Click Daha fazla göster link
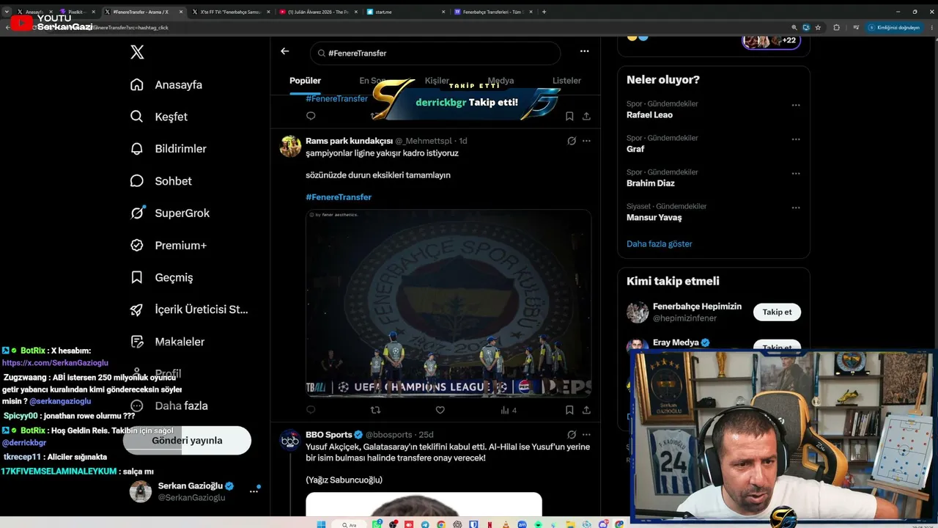The image size is (938, 528). click(660, 244)
